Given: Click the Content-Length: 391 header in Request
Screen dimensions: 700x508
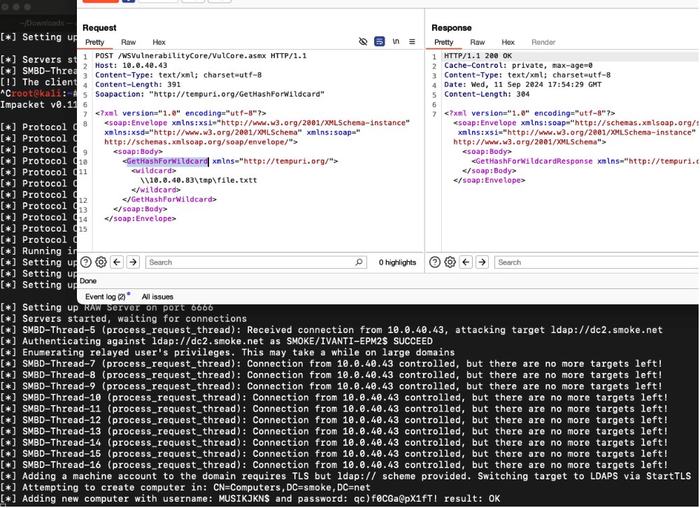Looking at the screenshot, I should click(x=138, y=85).
